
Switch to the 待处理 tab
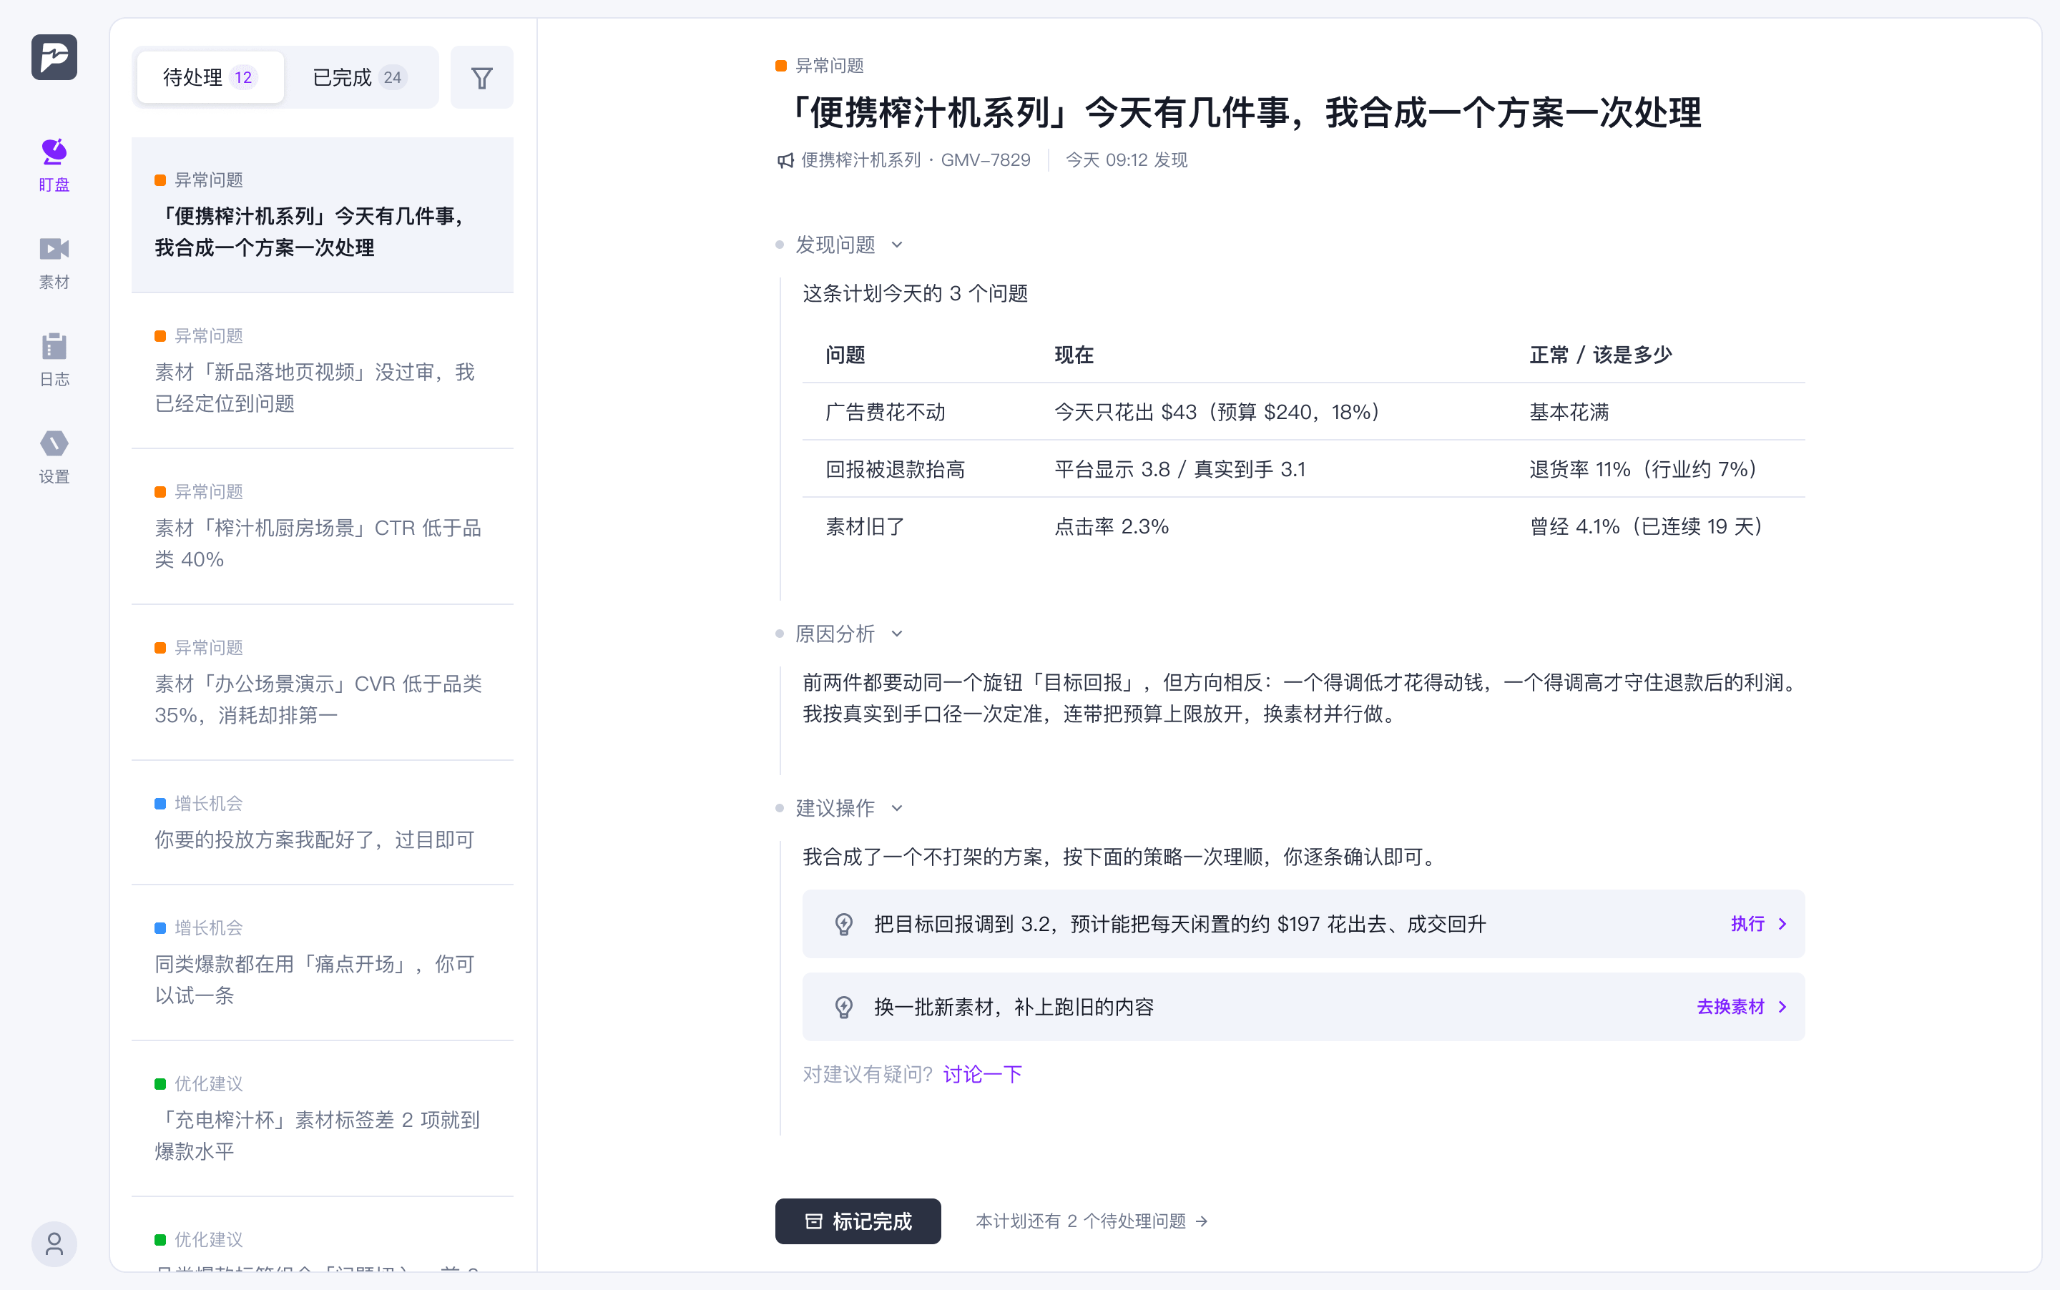[x=210, y=78]
